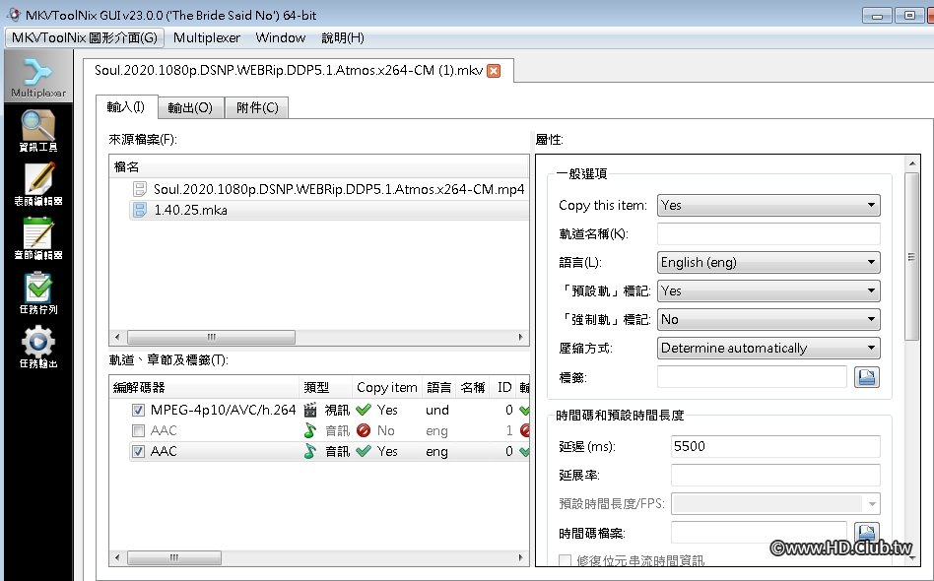The height and width of the screenshot is (581, 934).
Task: Click the delay field containing 5500
Action: (775, 446)
